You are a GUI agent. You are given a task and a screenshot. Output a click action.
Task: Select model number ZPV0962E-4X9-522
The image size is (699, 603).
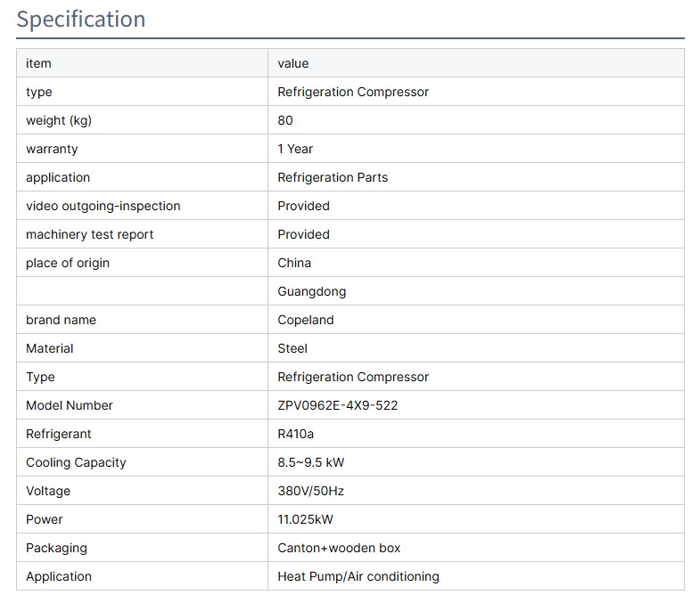tap(337, 405)
